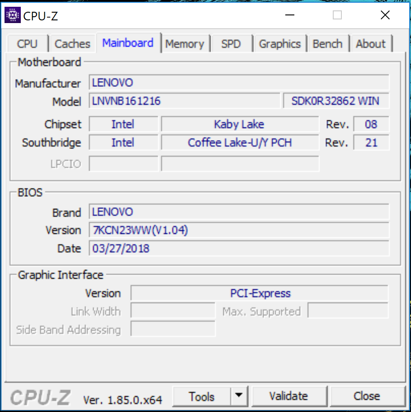Click the Ver. 1.85.0.x64 version text
This screenshot has width=411, height=412.
[x=123, y=400]
